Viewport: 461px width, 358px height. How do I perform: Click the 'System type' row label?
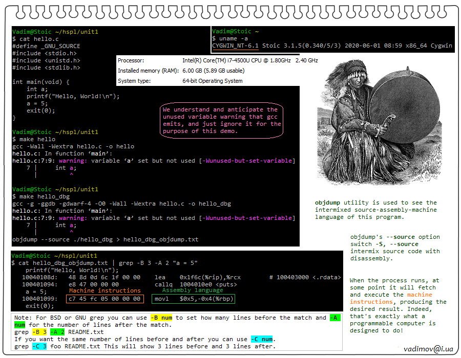pyautogui.click(x=134, y=81)
